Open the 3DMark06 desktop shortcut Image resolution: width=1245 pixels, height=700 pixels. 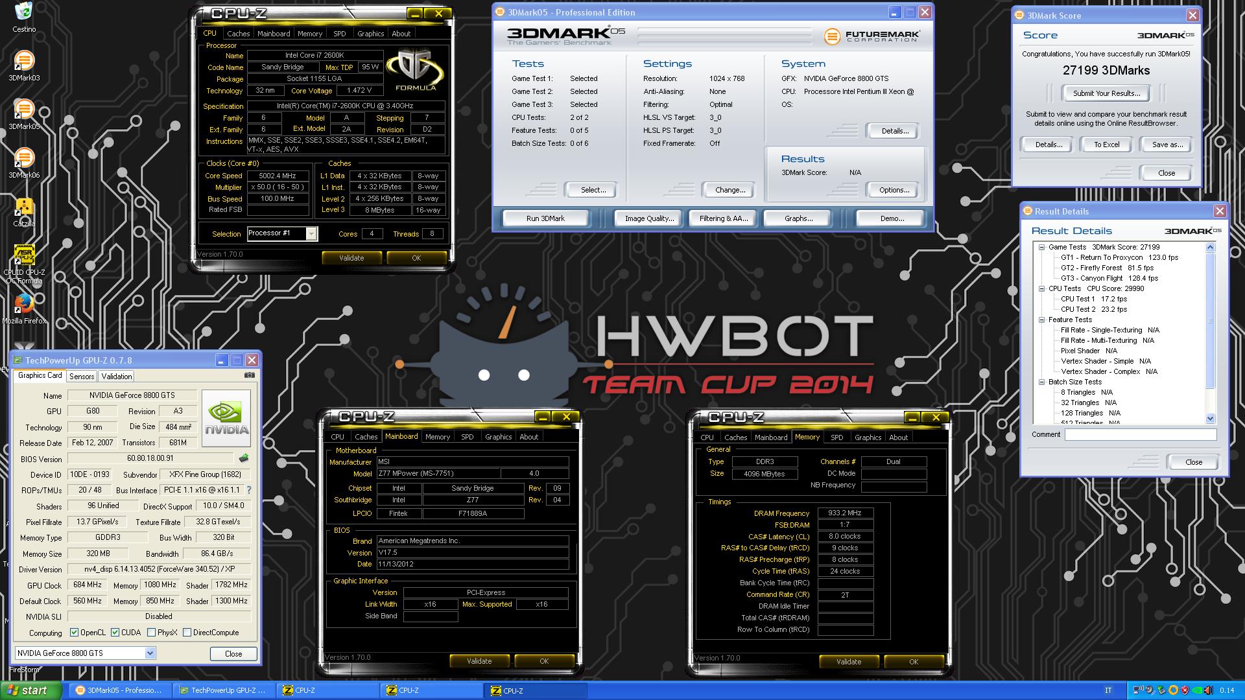pos(24,163)
